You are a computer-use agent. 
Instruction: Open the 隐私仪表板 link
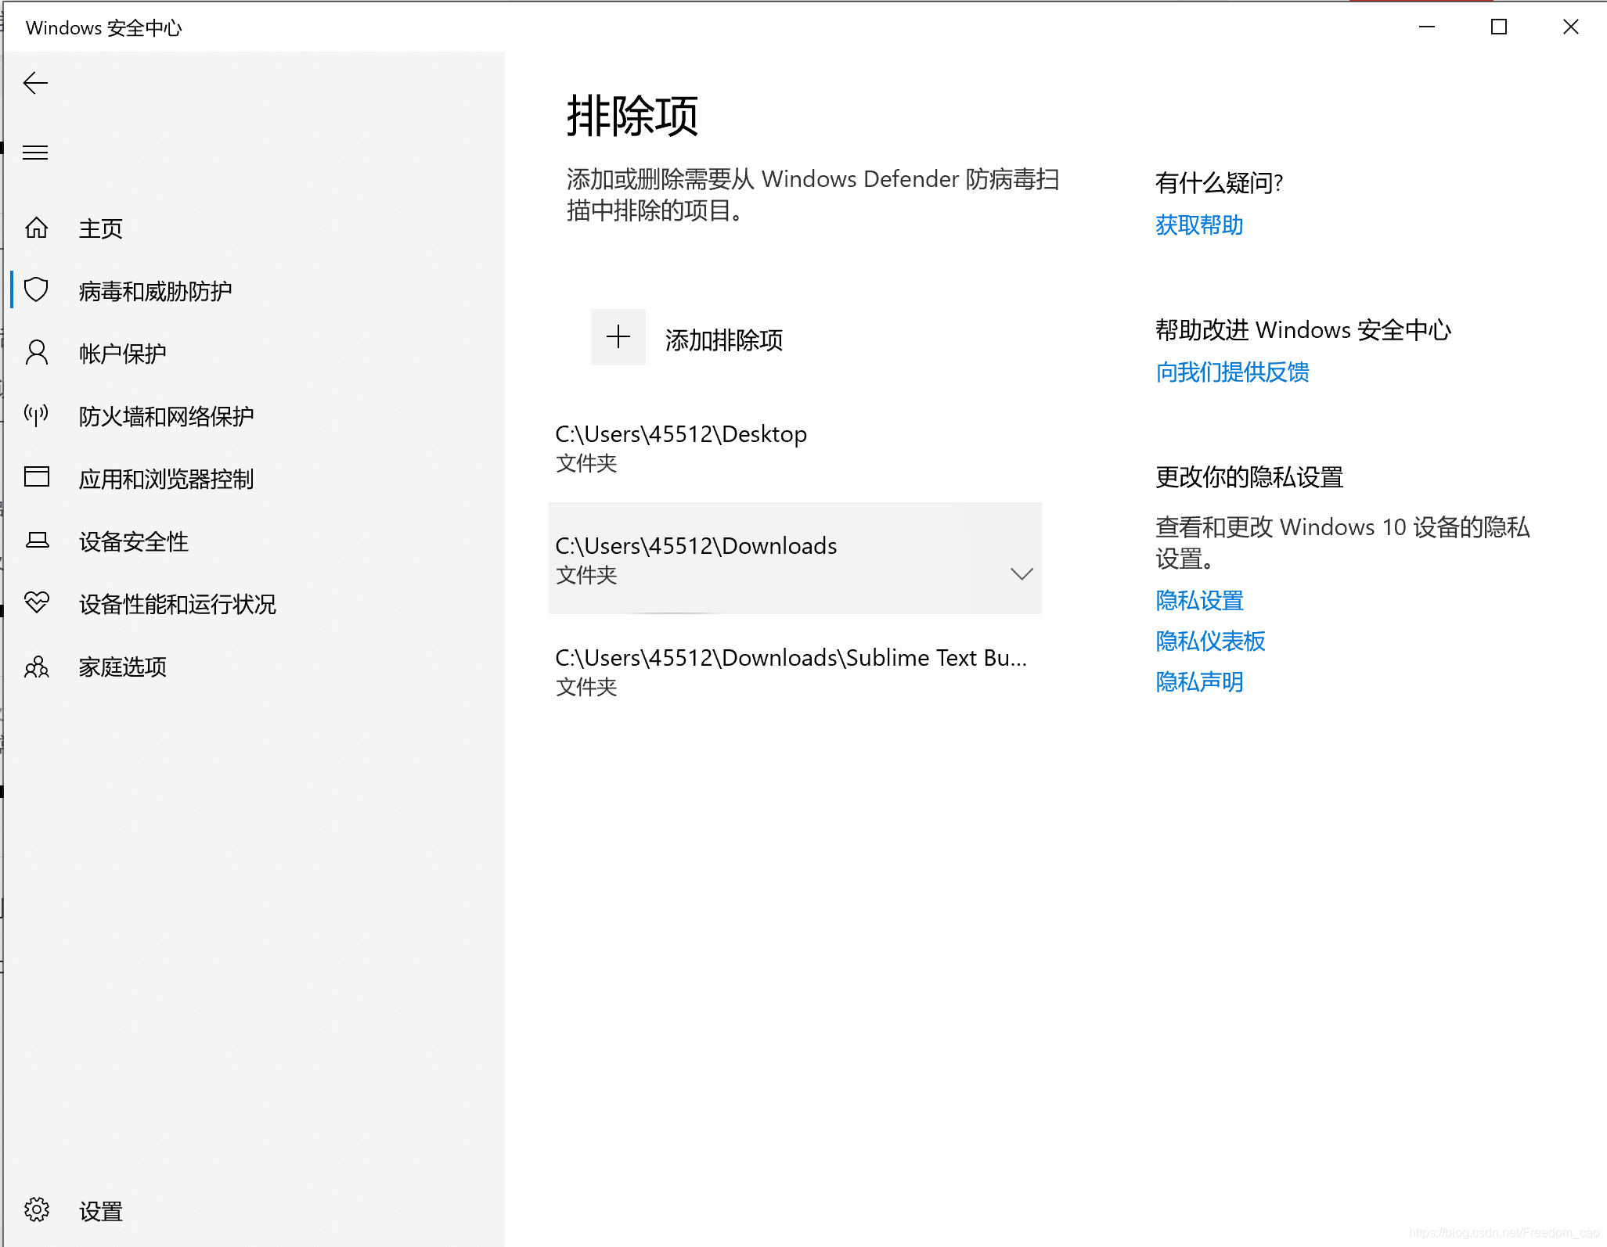click(x=1210, y=641)
